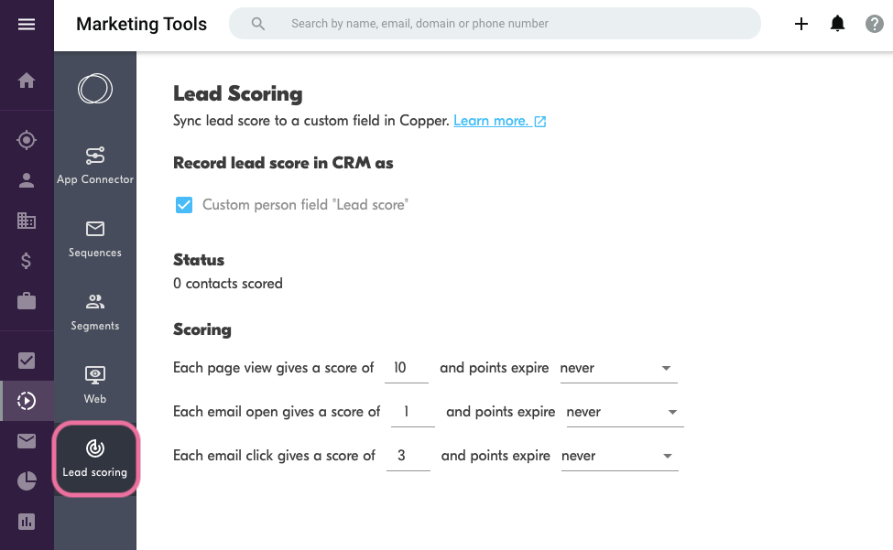Open the Reports pie chart icon
893x550 pixels.
pos(27,481)
